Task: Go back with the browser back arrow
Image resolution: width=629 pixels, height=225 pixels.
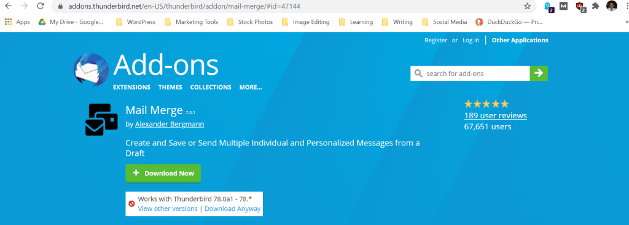Action: click(9, 6)
